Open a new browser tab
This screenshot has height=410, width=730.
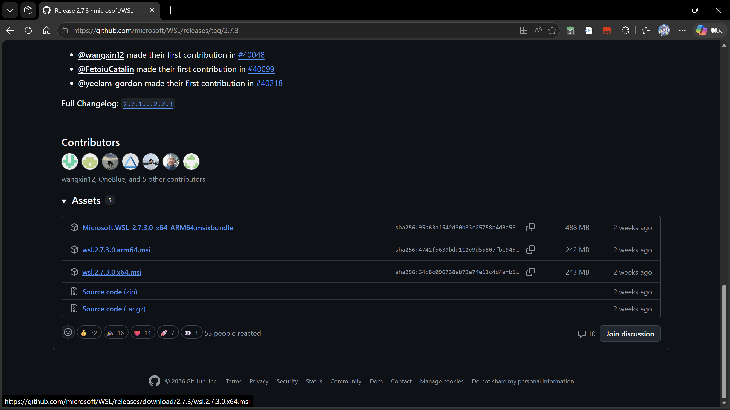click(170, 10)
